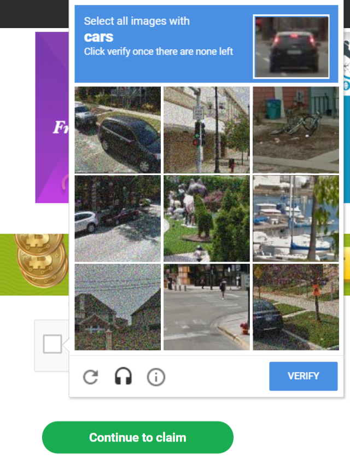Click the blue VERIFY button
The image size is (350, 464).
point(304,376)
